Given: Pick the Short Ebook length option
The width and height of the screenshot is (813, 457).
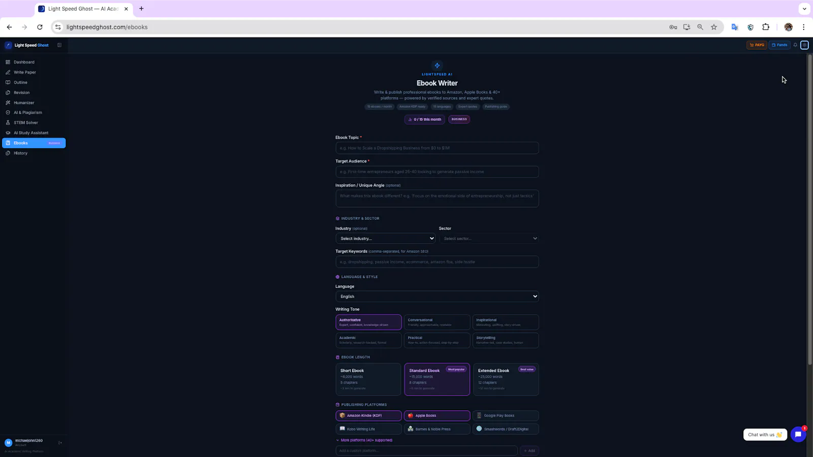Looking at the screenshot, I should (x=368, y=379).
